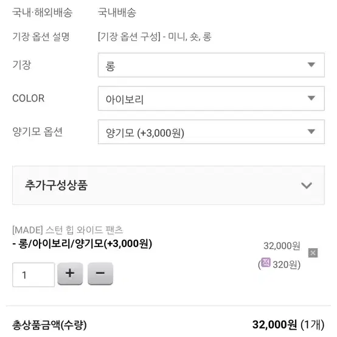Click the 총상품금액(수량) label

(x=49, y=325)
